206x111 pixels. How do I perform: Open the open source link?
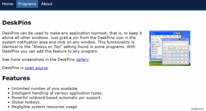pyautogui.click(x=36, y=68)
